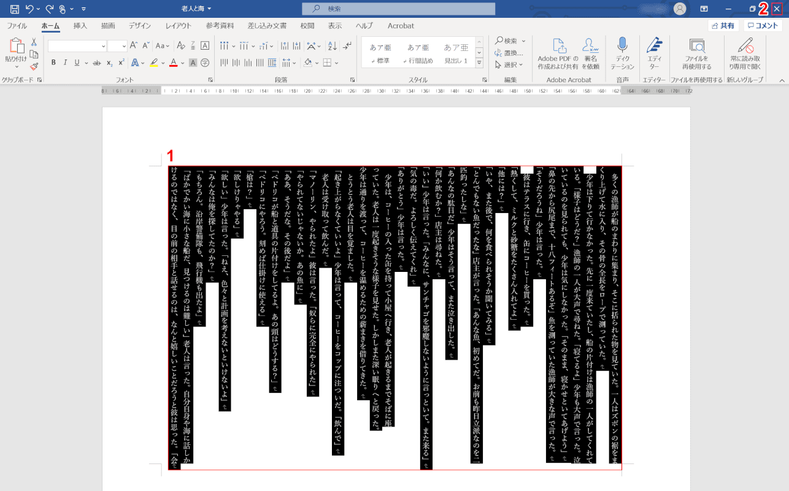The image size is (789, 491).
Task: Apply enclosed character border icon
Action: pos(205,45)
